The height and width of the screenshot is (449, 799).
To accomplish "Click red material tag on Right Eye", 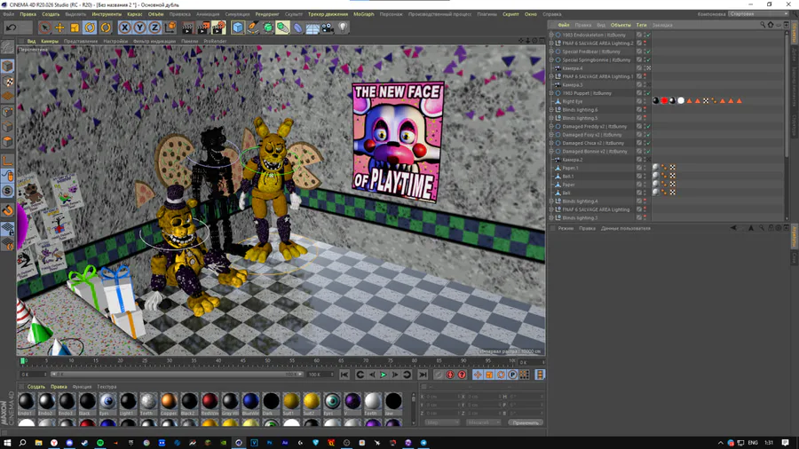I will (664, 101).
